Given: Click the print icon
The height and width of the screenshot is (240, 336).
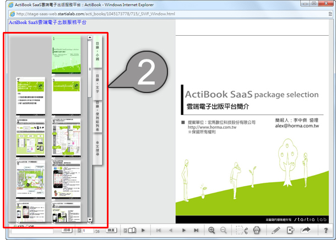Looking at the screenshot, I should click(x=257, y=230).
